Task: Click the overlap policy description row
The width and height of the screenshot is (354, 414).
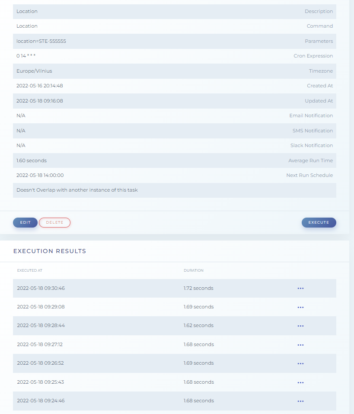Action: coord(175,190)
